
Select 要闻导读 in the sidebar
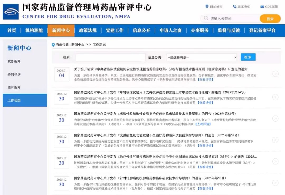point(14,74)
